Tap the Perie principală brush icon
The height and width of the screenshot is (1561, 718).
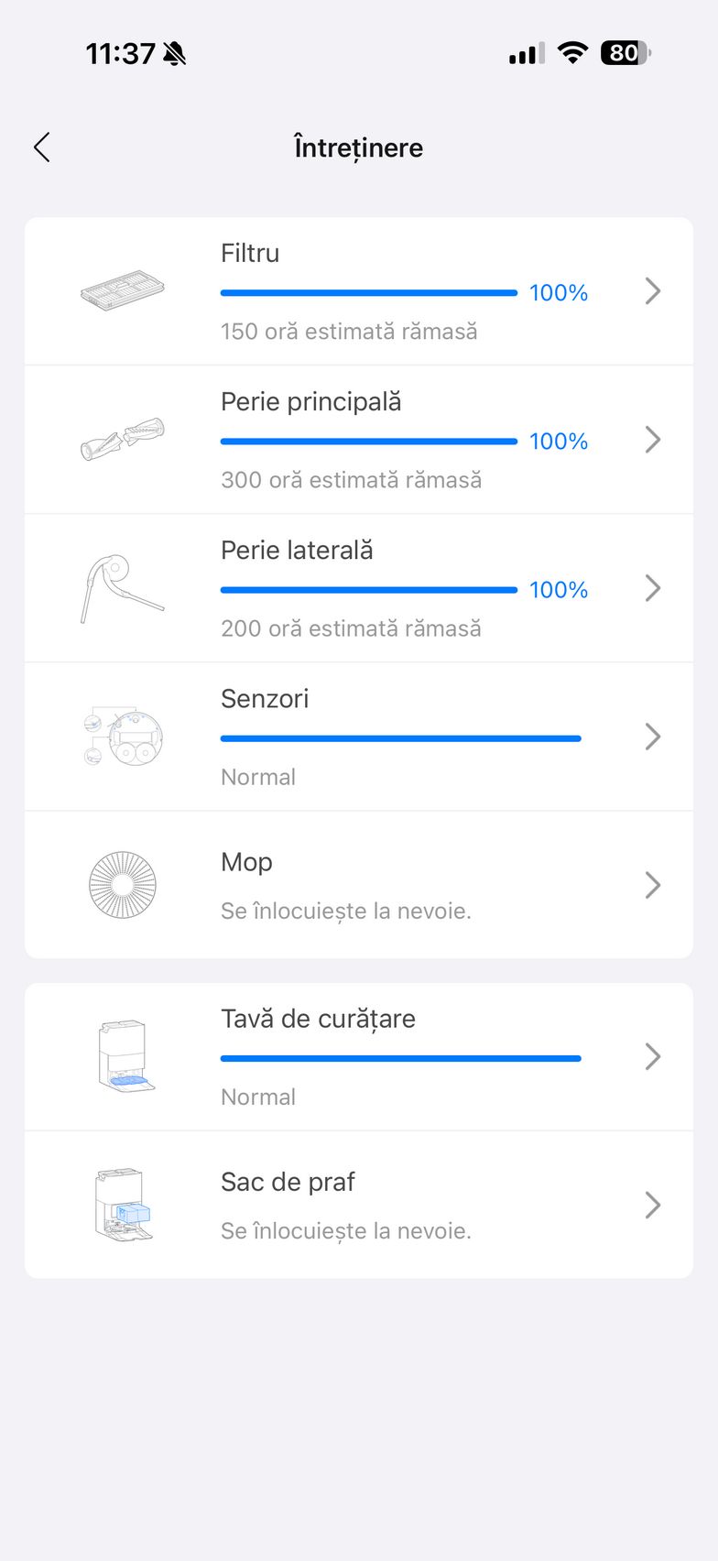[x=123, y=440]
